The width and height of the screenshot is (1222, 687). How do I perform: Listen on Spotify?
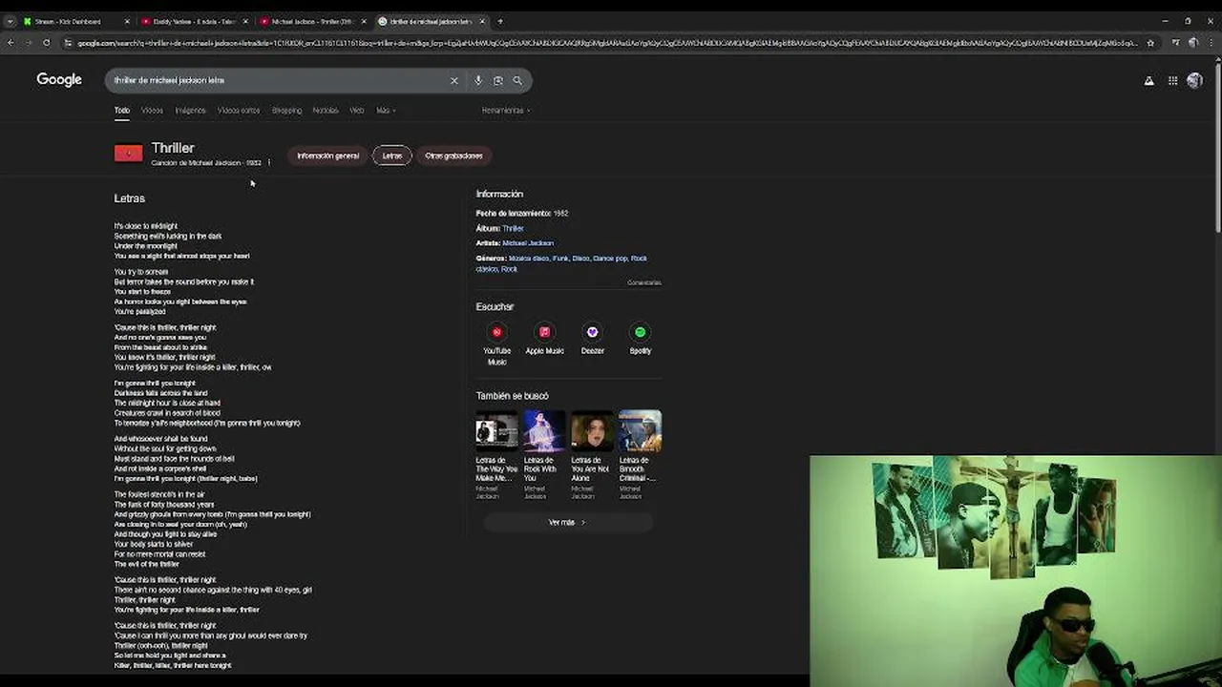click(x=640, y=339)
